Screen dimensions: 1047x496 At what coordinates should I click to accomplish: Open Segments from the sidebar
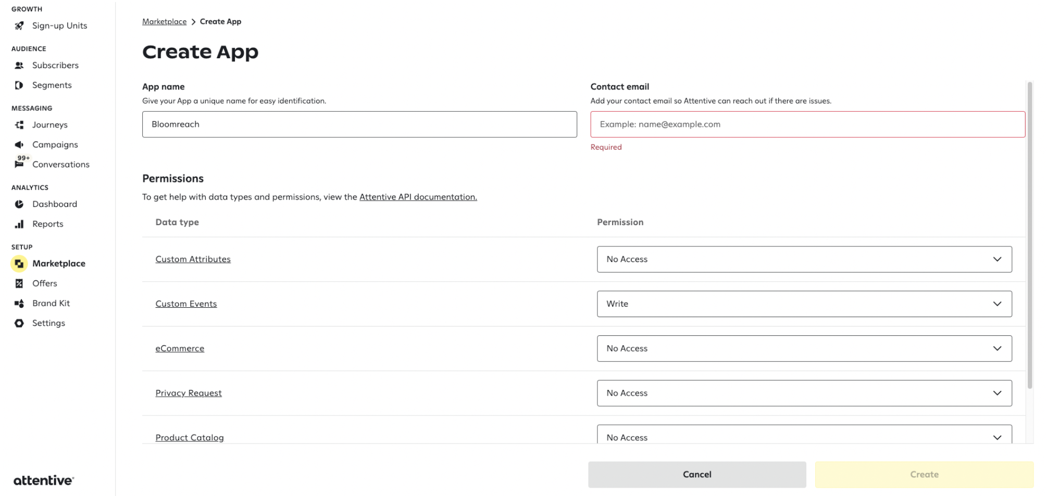52,85
